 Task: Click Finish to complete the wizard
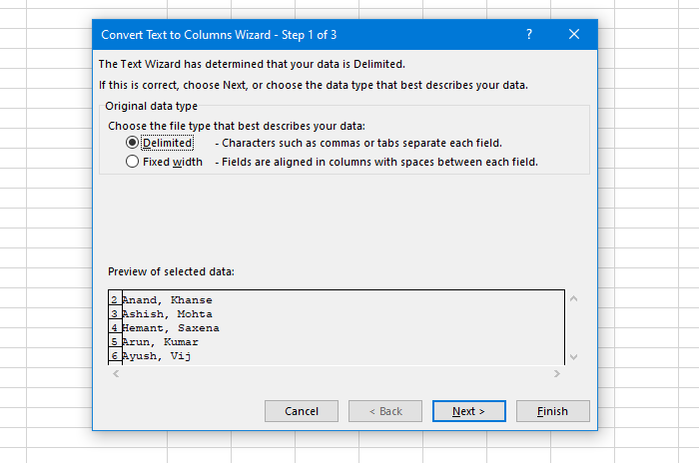[x=552, y=411]
